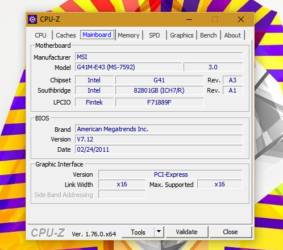This screenshot has width=283, height=250.
Task: Click the Southbridge vendor Intel field
Action: [x=94, y=90]
